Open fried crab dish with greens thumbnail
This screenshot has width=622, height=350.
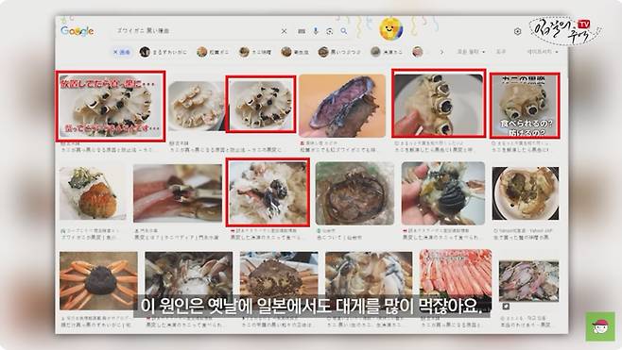(x=93, y=193)
